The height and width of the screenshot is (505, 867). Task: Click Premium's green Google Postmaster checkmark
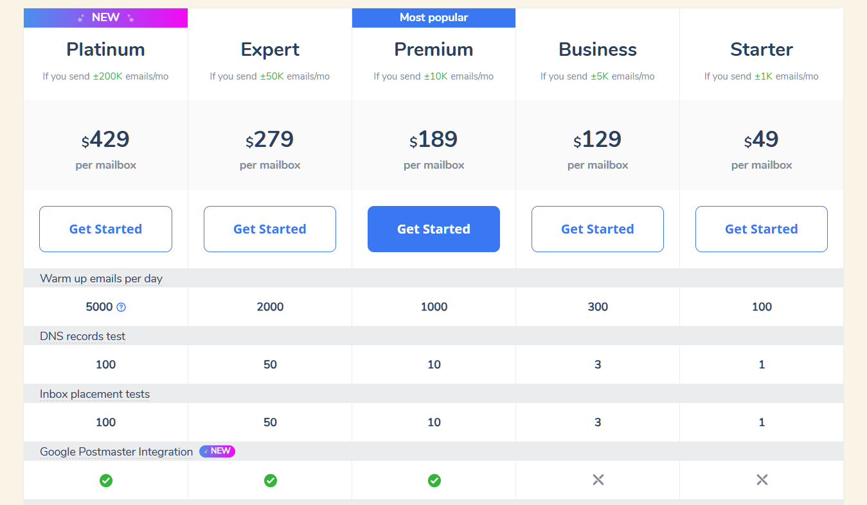(x=434, y=480)
